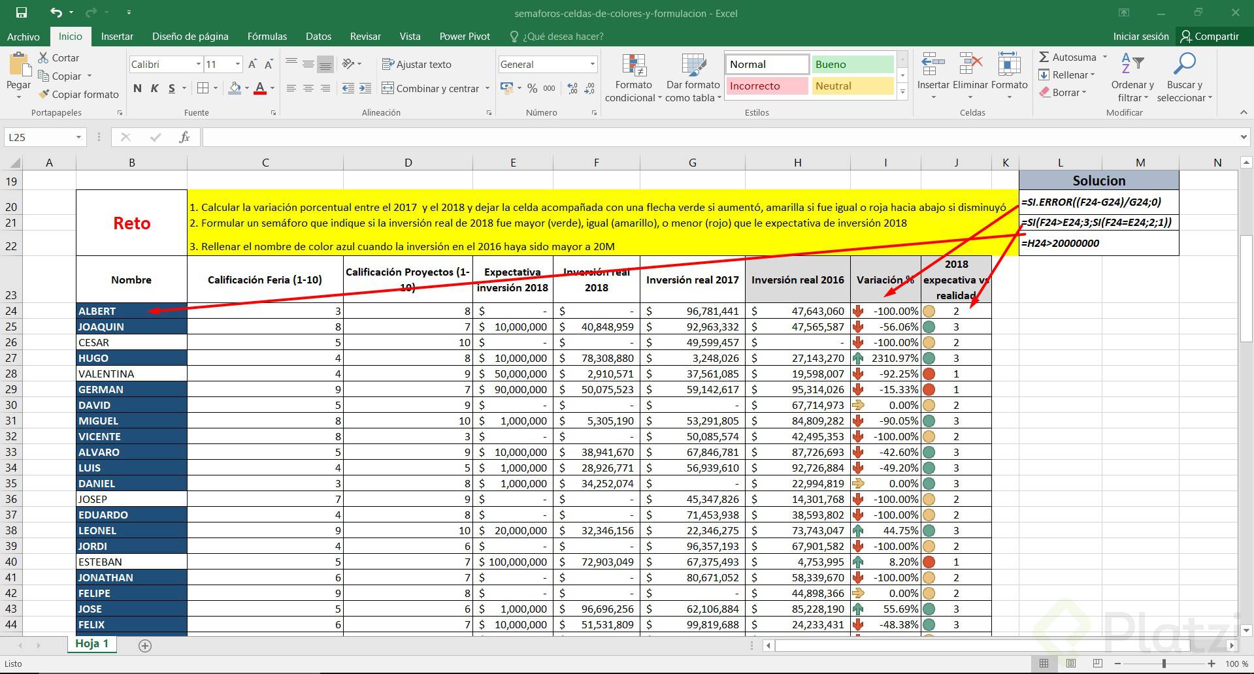Open the Formato condicional tool

pyautogui.click(x=633, y=78)
